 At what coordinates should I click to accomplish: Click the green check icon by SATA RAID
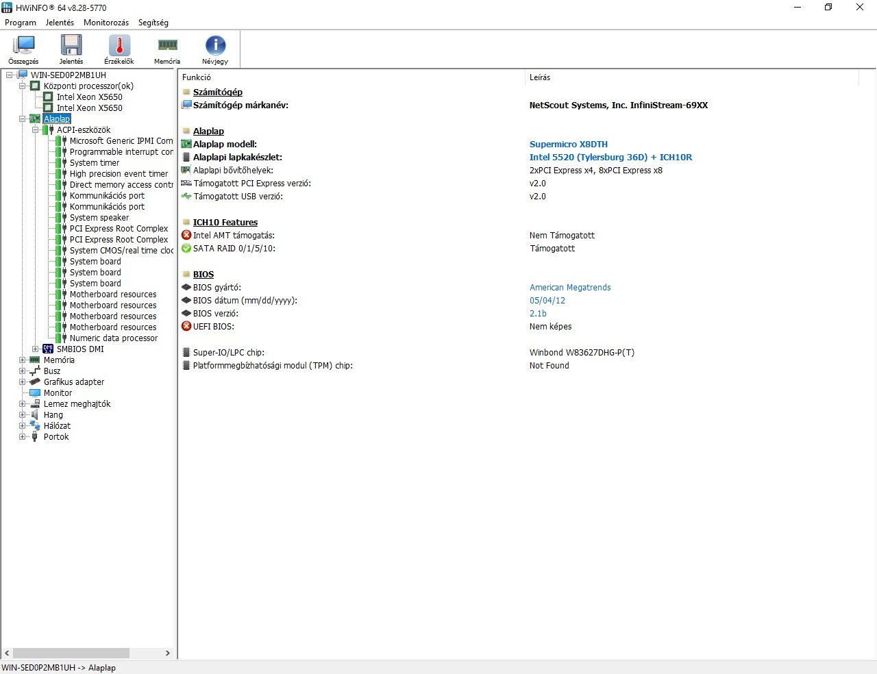(186, 248)
